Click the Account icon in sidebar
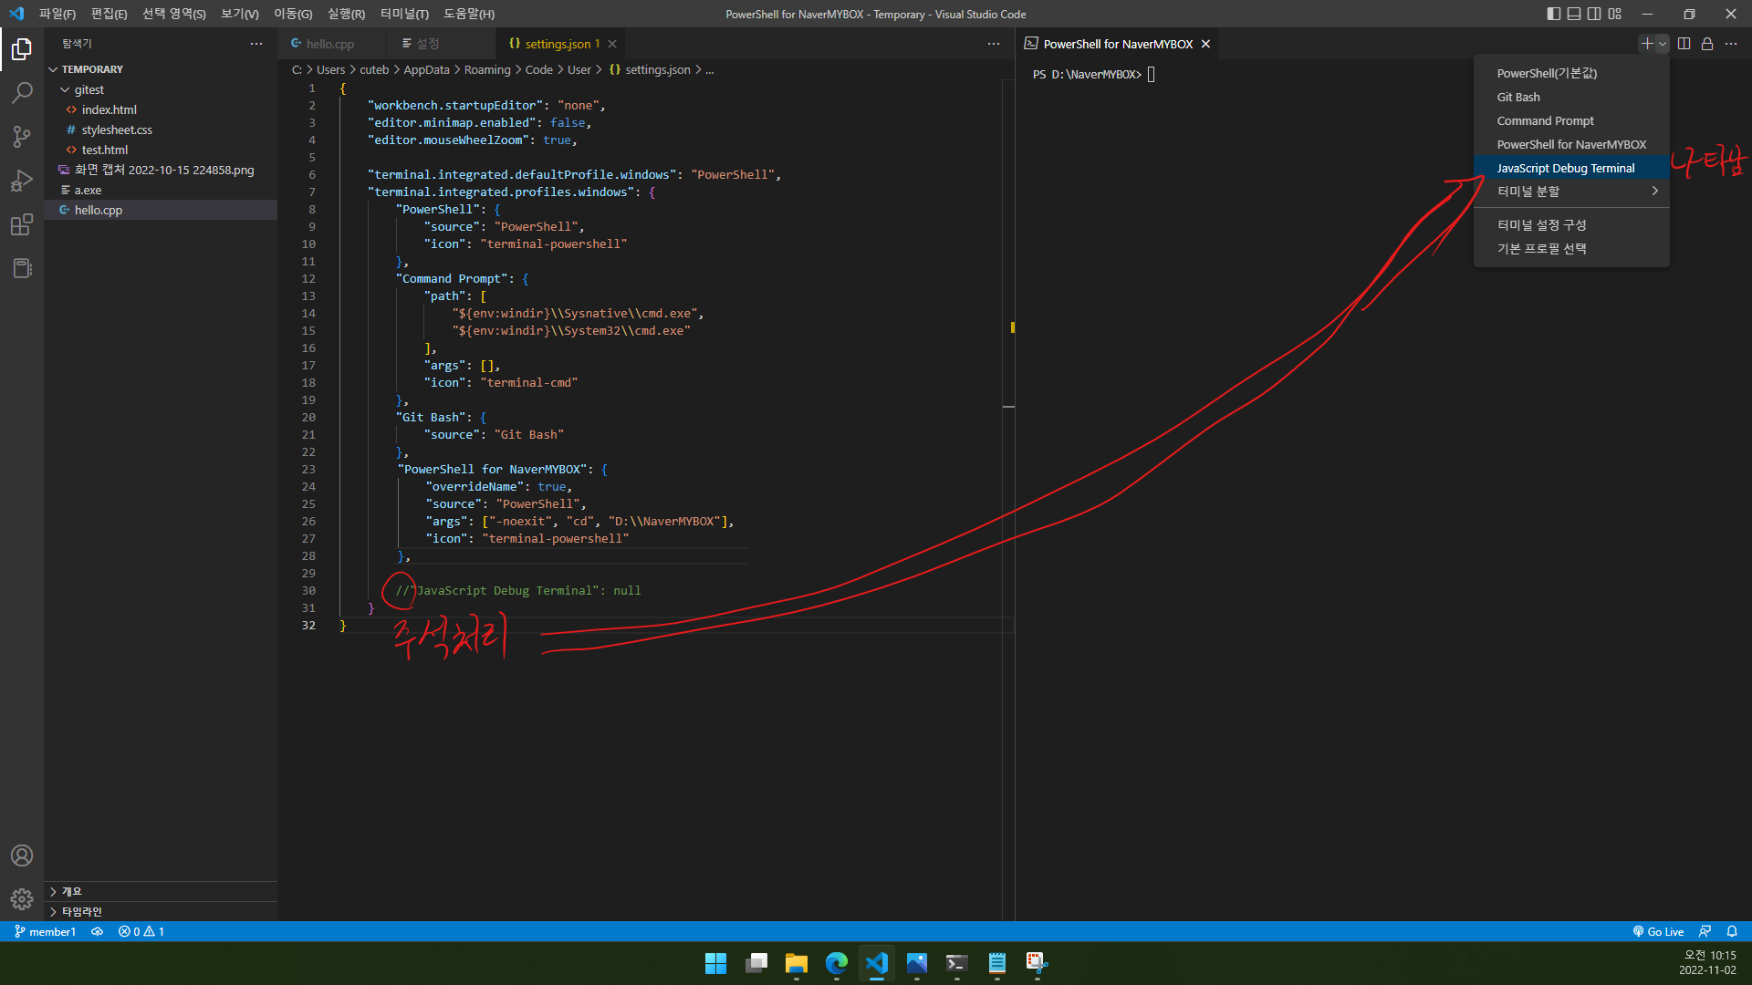 (x=22, y=855)
